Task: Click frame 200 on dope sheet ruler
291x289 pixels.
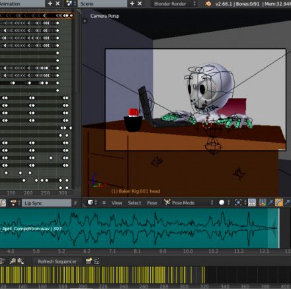Action: 28,193
